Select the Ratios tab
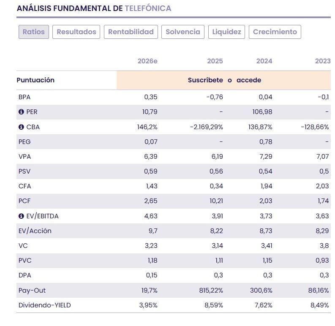This screenshot has height=326, width=335. point(34,32)
